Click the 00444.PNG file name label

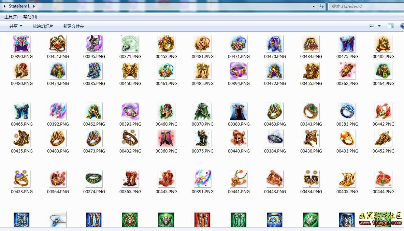tap(384, 192)
